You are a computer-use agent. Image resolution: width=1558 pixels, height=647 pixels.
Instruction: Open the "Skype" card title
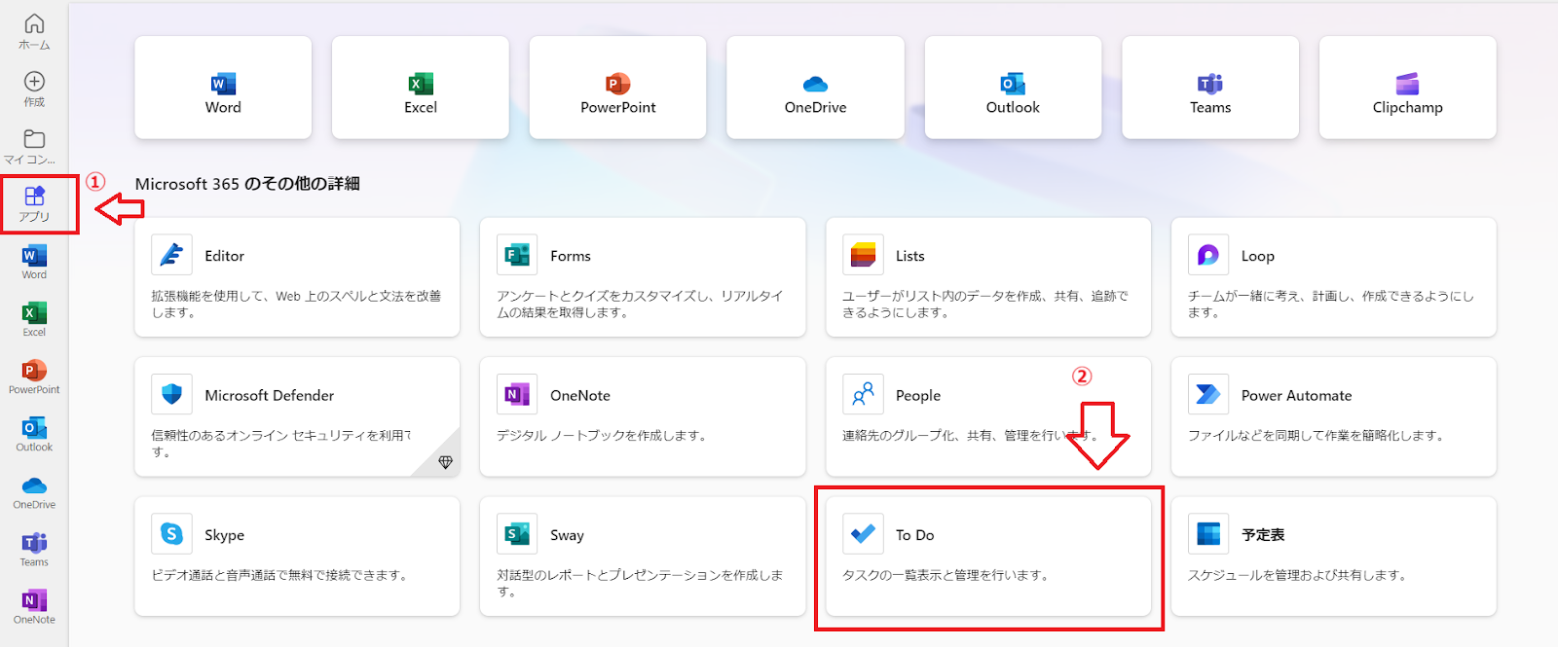[x=225, y=535]
